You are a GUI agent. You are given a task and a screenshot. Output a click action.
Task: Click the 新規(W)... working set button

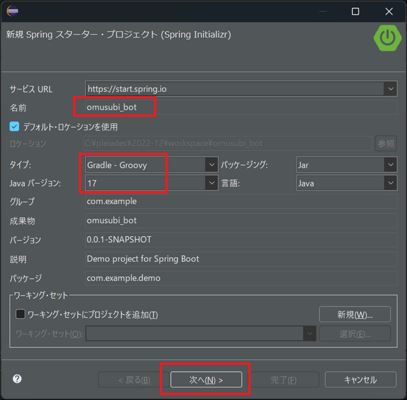(x=355, y=315)
